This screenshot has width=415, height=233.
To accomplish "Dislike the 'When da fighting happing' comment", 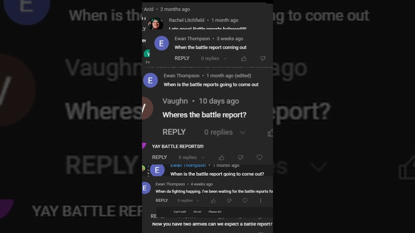I will point(229,201).
